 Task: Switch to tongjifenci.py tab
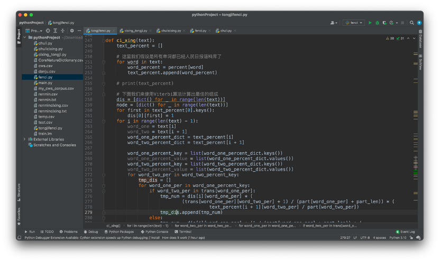pyautogui.click(x=100, y=31)
